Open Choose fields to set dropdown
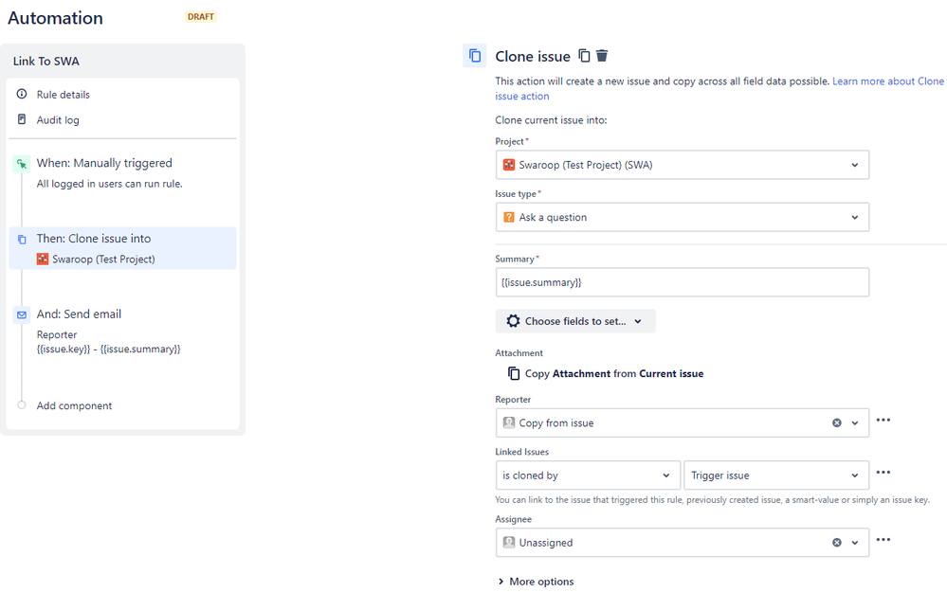The height and width of the screenshot is (592, 947). [x=575, y=321]
